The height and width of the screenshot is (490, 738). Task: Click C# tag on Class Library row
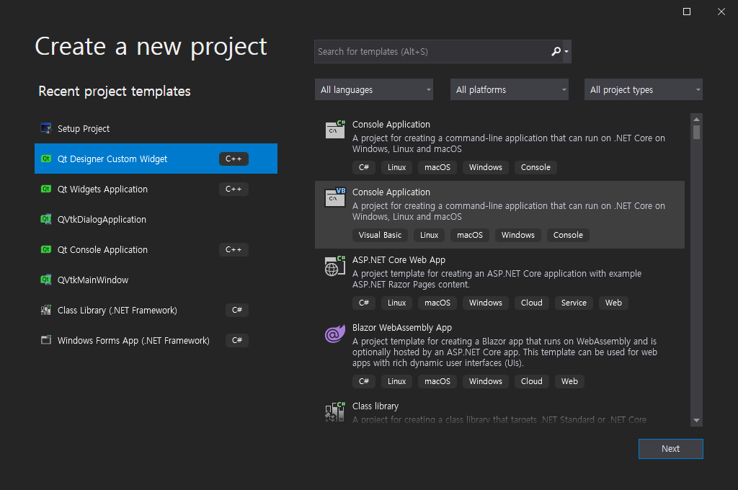coord(236,310)
